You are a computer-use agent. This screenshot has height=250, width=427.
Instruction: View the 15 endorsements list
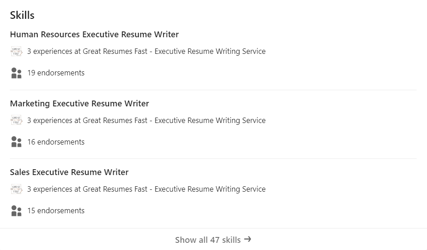point(56,211)
